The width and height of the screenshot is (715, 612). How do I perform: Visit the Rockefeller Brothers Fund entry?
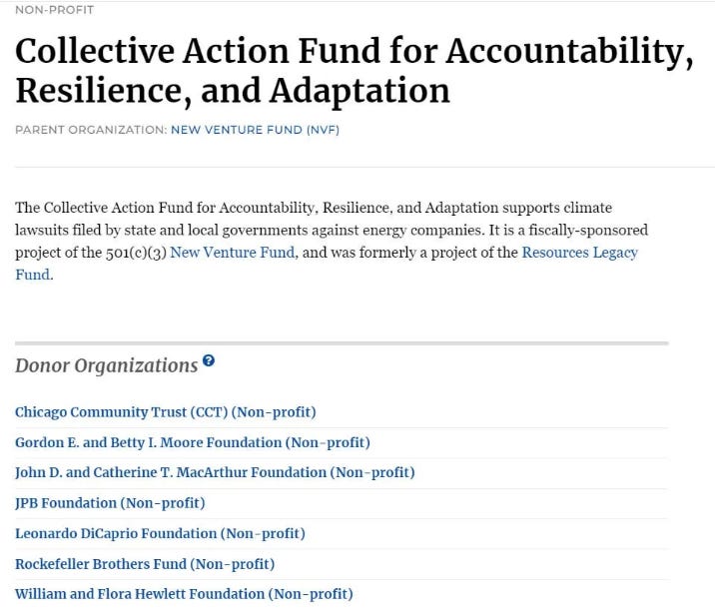point(145,564)
